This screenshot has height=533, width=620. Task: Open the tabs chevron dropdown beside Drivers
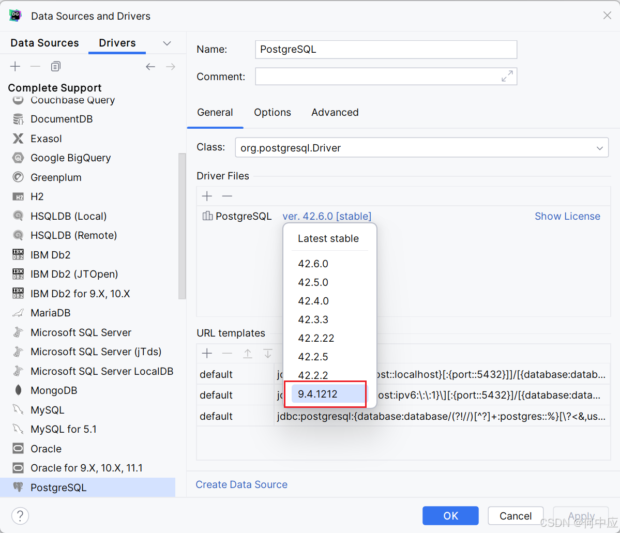point(167,43)
